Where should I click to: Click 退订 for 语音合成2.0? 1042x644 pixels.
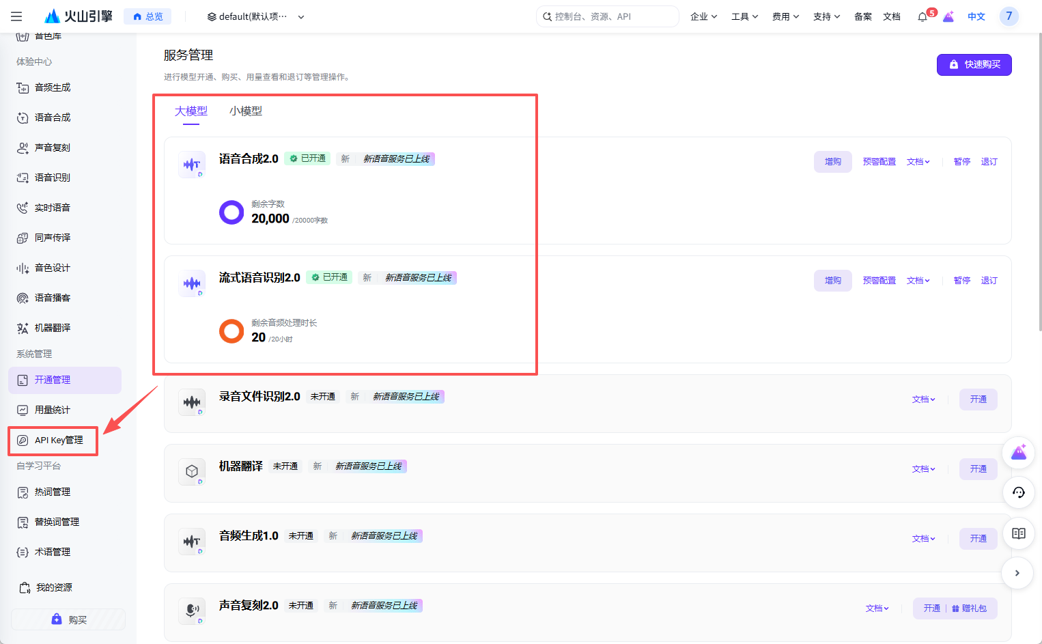989,162
